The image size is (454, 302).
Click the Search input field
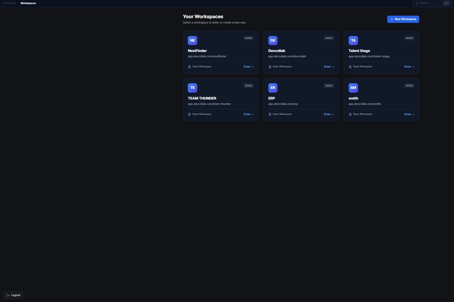[x=431, y=3]
